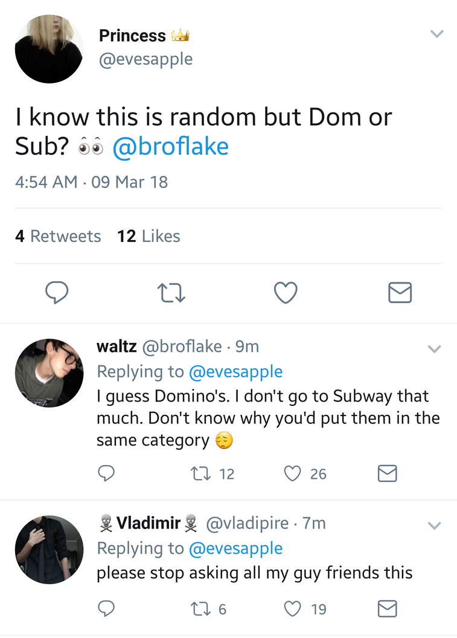457x638 pixels.
Task: Expand options chevron on Vladimir's reply
Action: 434,526
